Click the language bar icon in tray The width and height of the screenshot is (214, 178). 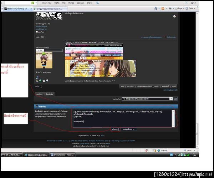tap(171, 155)
